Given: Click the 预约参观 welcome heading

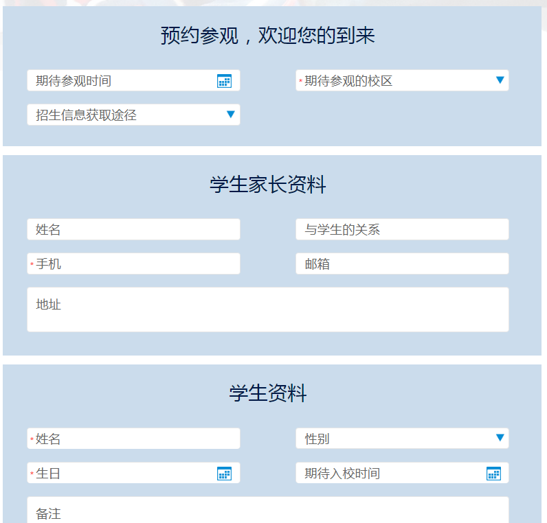Looking at the screenshot, I should point(268,36).
